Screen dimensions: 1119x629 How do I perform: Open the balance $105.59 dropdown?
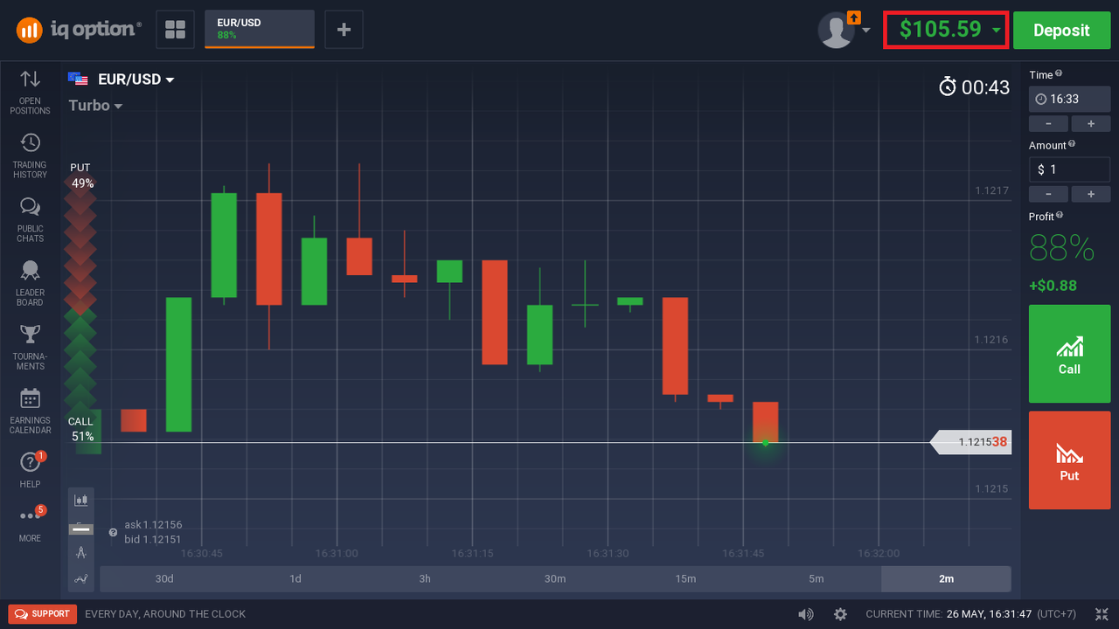click(946, 30)
